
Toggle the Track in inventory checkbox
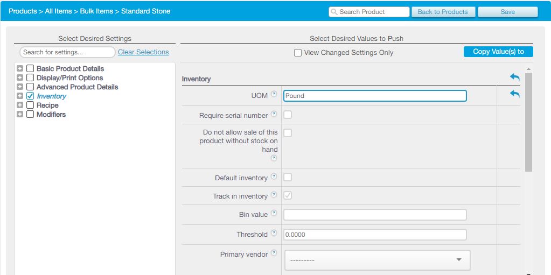click(288, 196)
